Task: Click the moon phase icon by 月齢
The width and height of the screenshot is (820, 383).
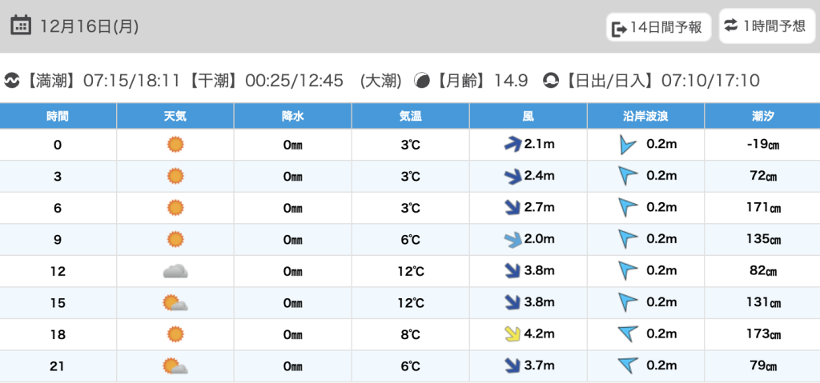Action: [x=421, y=81]
